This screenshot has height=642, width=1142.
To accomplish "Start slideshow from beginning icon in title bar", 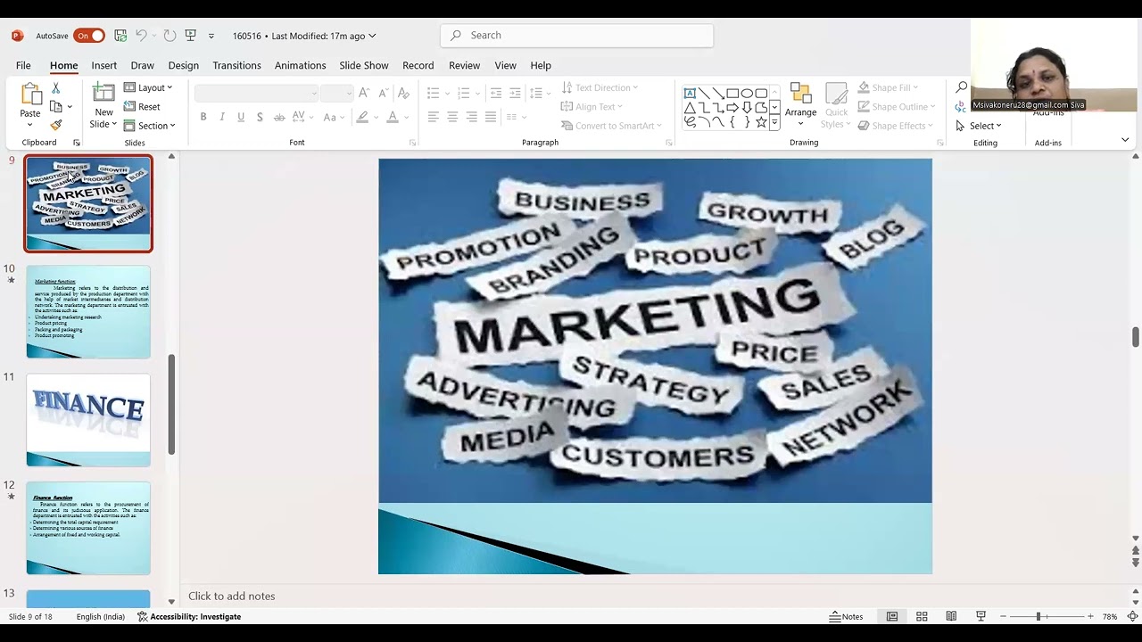I will point(190,36).
